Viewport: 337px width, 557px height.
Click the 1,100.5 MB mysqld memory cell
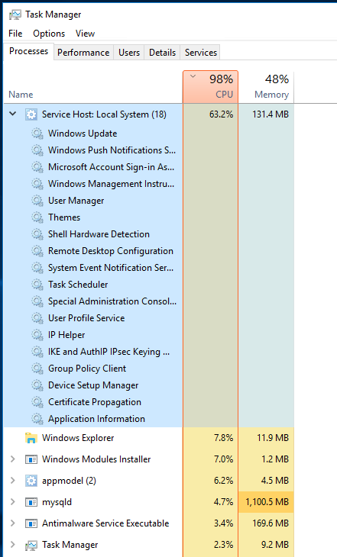click(266, 502)
